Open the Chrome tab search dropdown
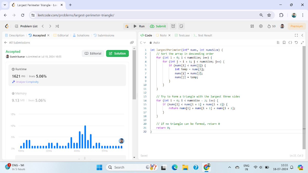308x173 pixels. point(5,5)
